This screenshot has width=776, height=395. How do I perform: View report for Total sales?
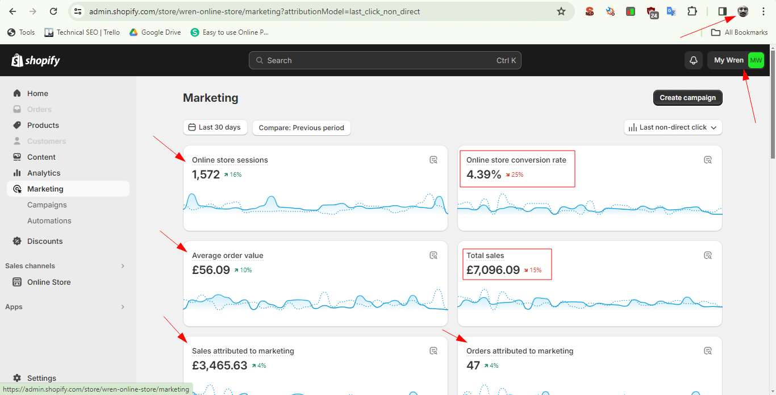coord(708,256)
